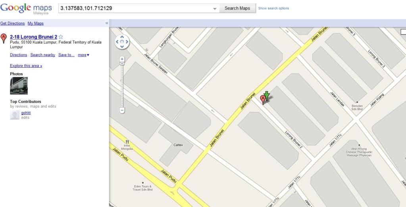Click the Search nearby link
The image size is (406, 207).
[x=43, y=55]
